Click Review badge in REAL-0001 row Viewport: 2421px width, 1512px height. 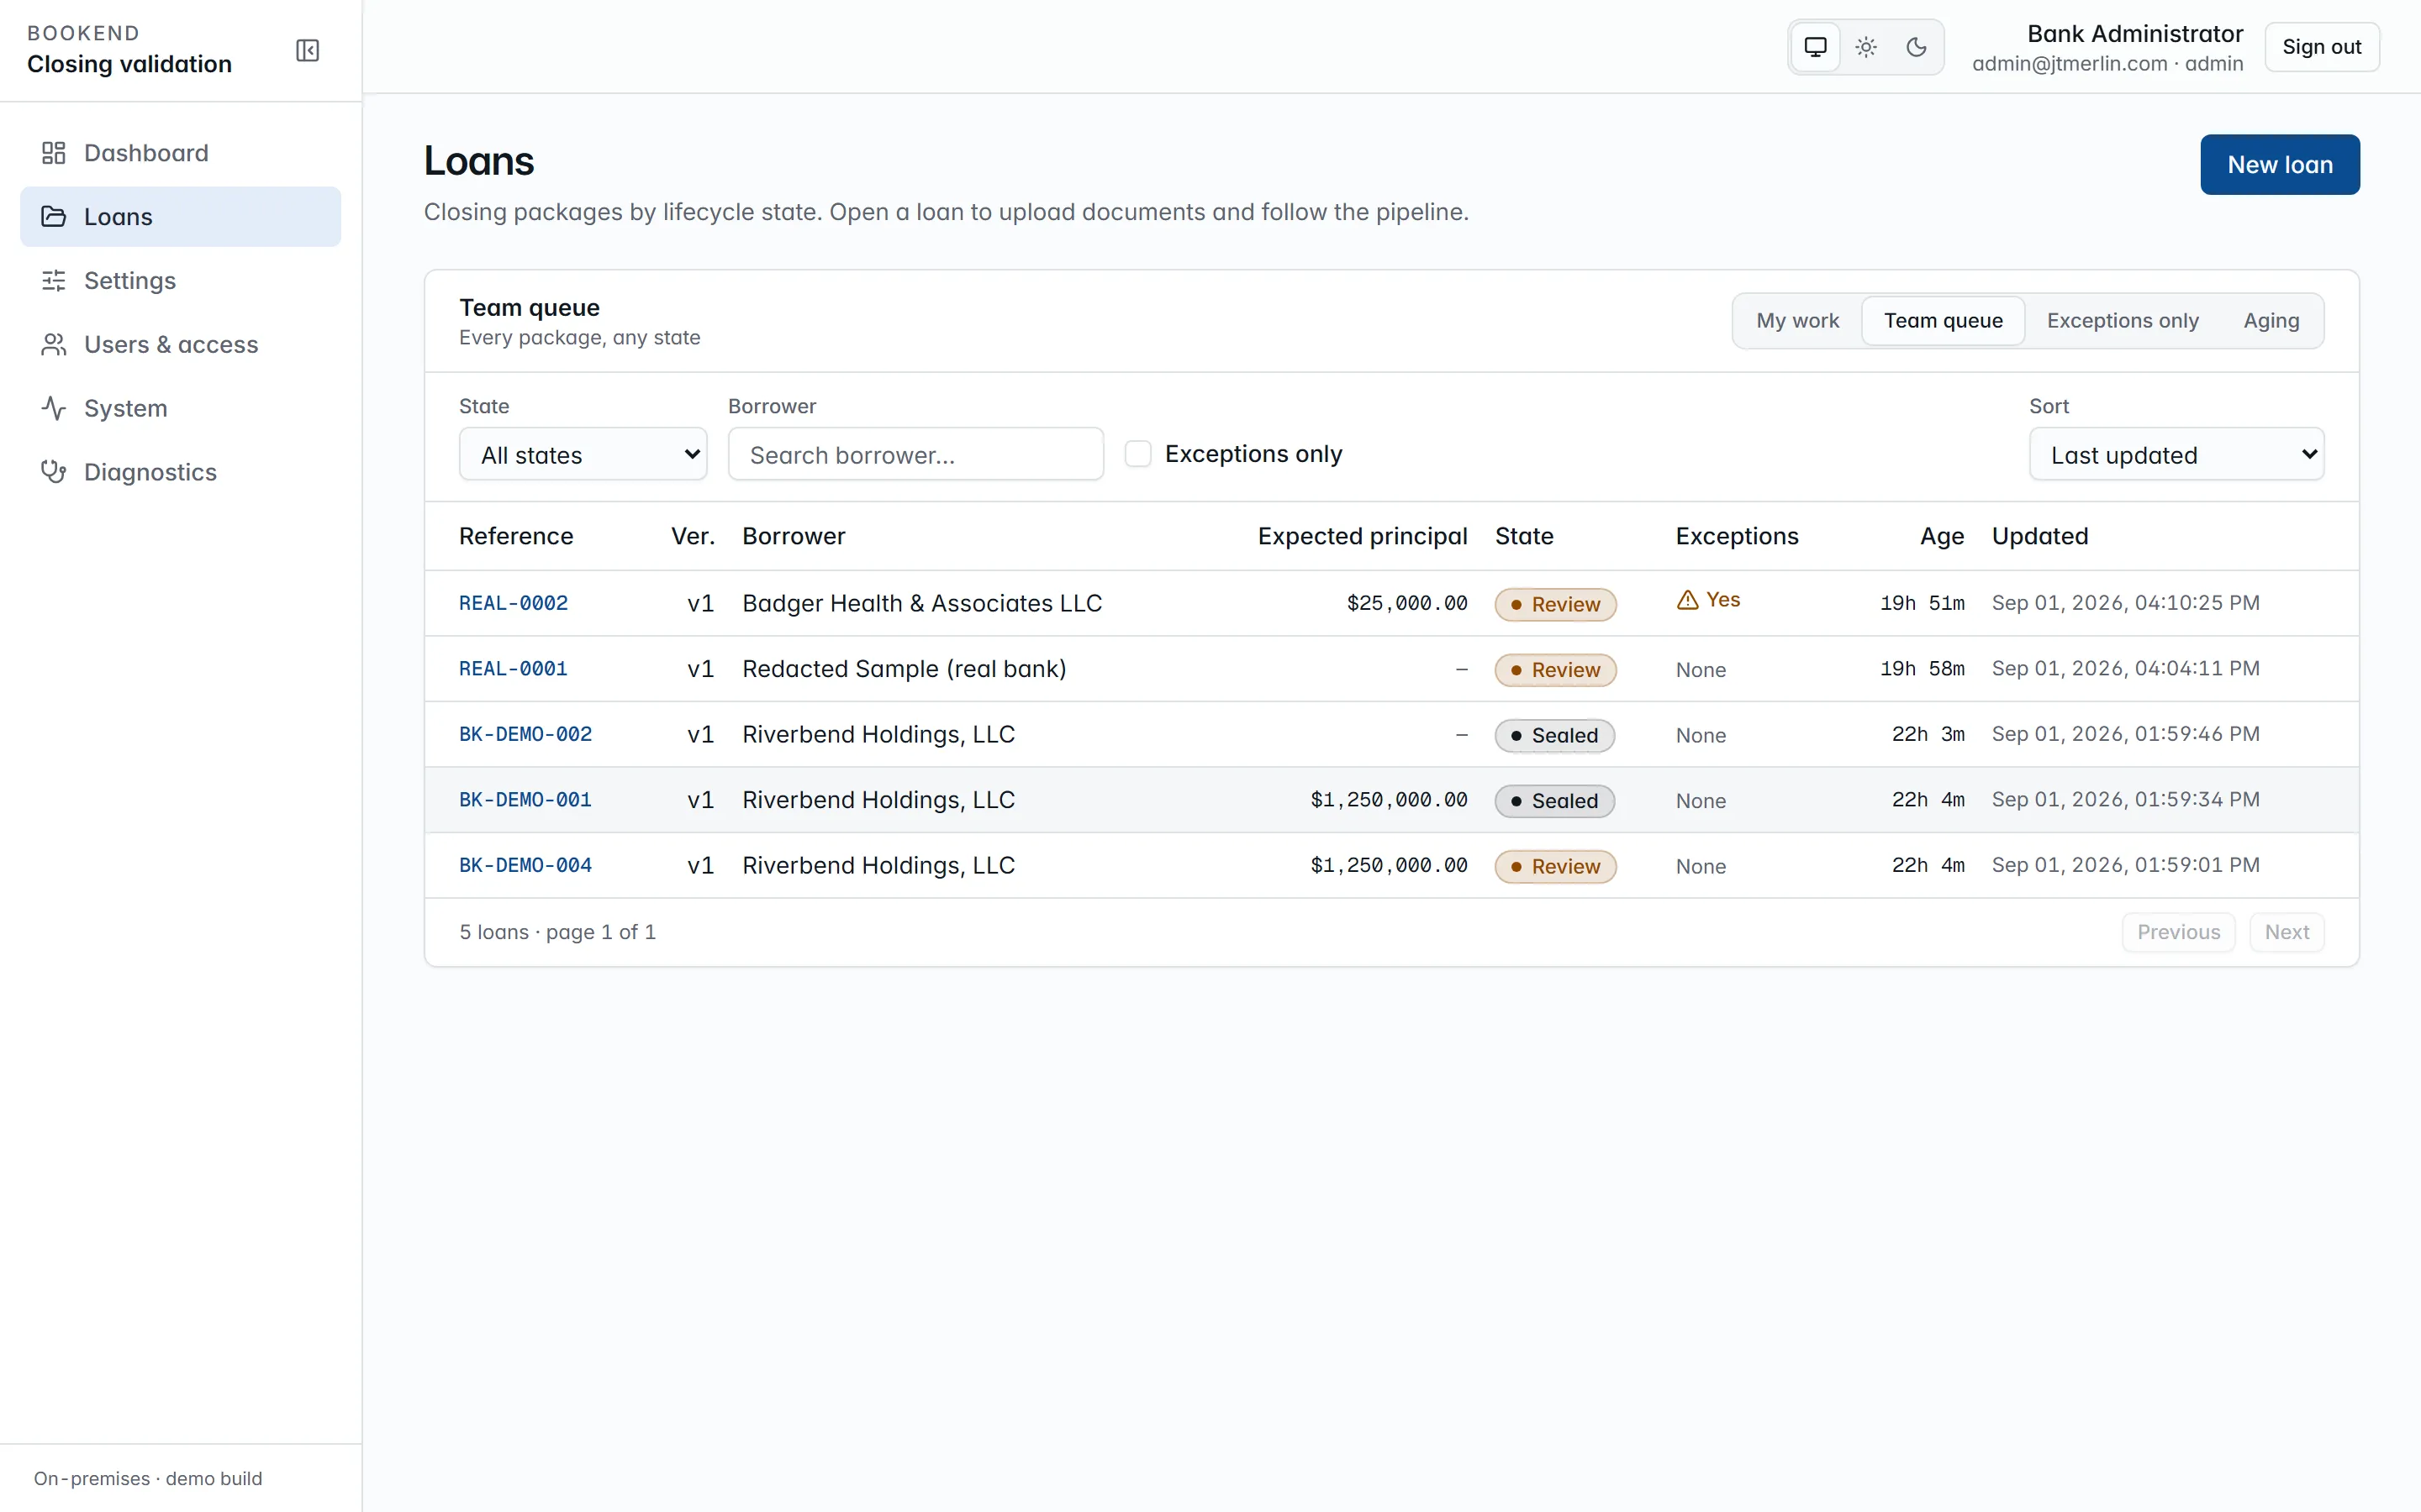1556,670
